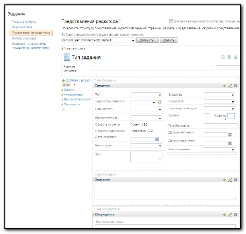Open Типы и атрибуты in the left navigation

[x=24, y=22]
